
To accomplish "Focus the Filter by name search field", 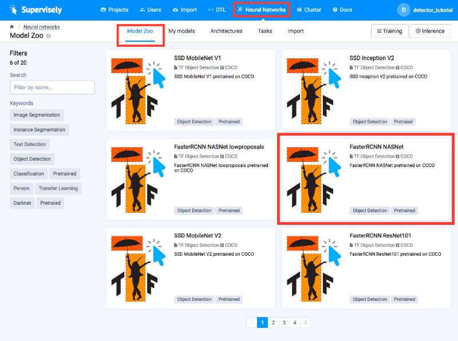I will [52, 88].
